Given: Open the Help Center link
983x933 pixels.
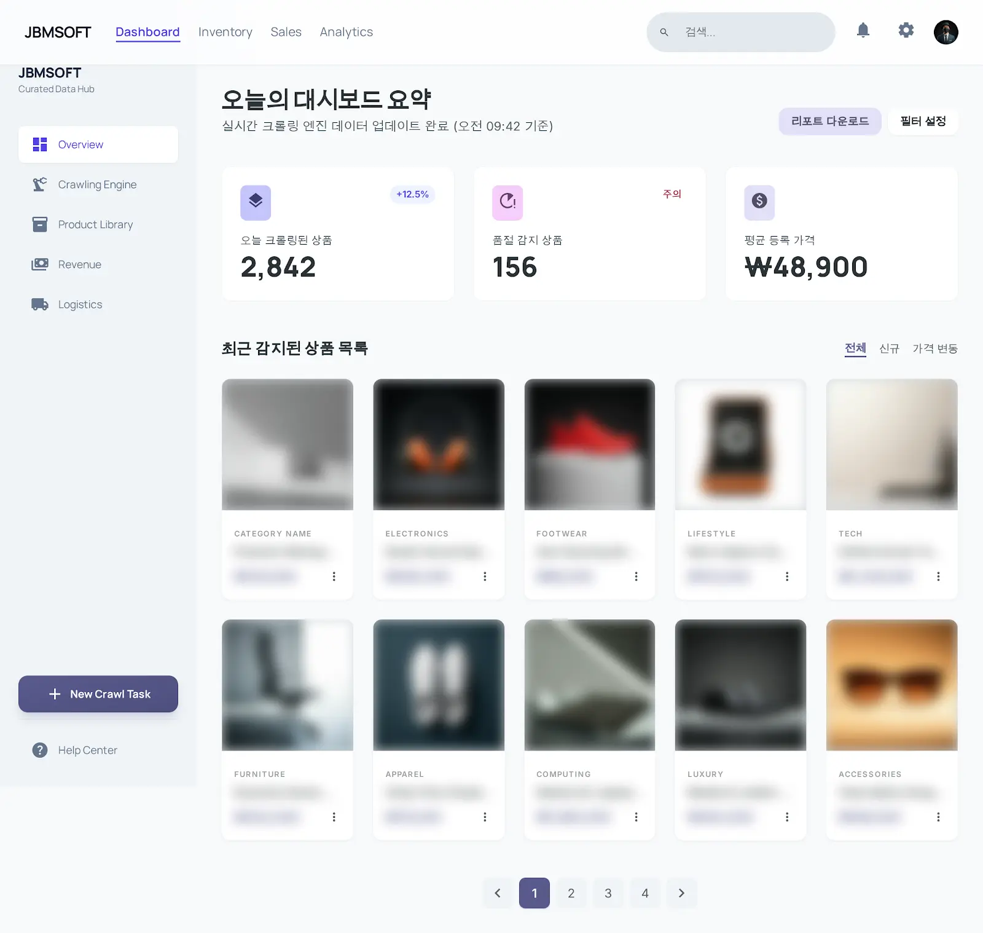Looking at the screenshot, I should (98, 750).
